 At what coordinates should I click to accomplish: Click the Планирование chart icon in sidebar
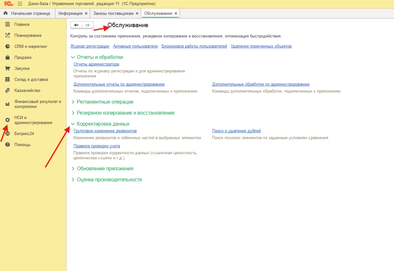(x=7, y=35)
